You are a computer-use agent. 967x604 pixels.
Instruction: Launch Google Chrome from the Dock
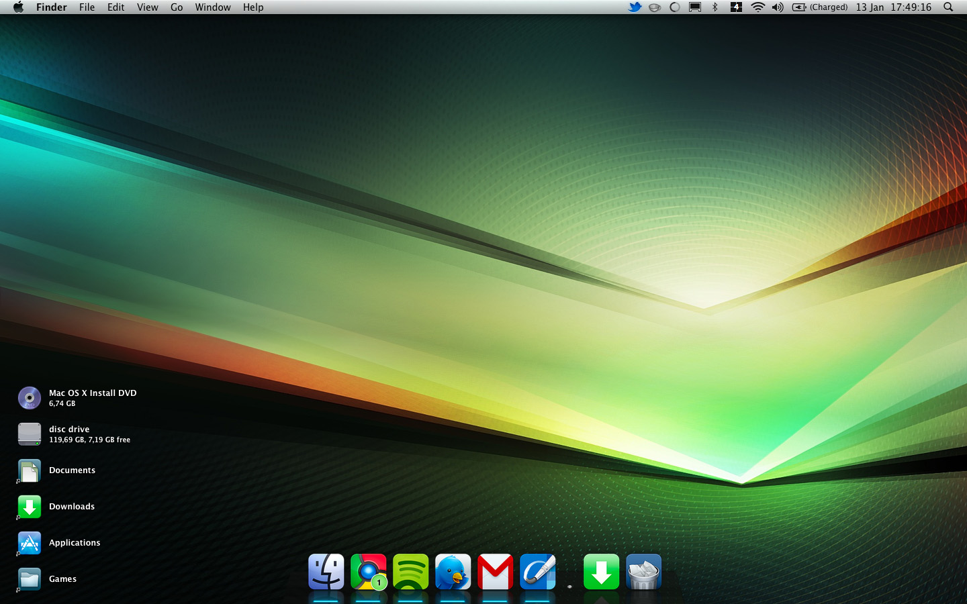tap(368, 572)
